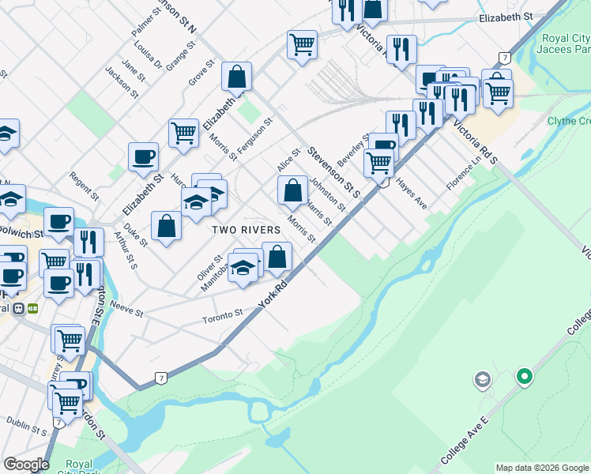Click shopping cart marker below Beverley St

(x=378, y=165)
